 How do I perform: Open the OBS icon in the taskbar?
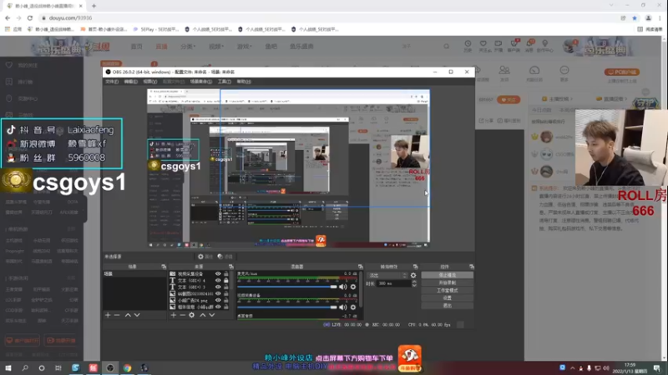[110, 367]
